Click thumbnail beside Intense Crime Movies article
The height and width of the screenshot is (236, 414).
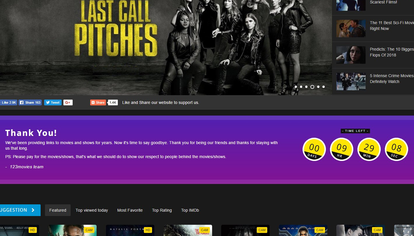(x=351, y=81)
